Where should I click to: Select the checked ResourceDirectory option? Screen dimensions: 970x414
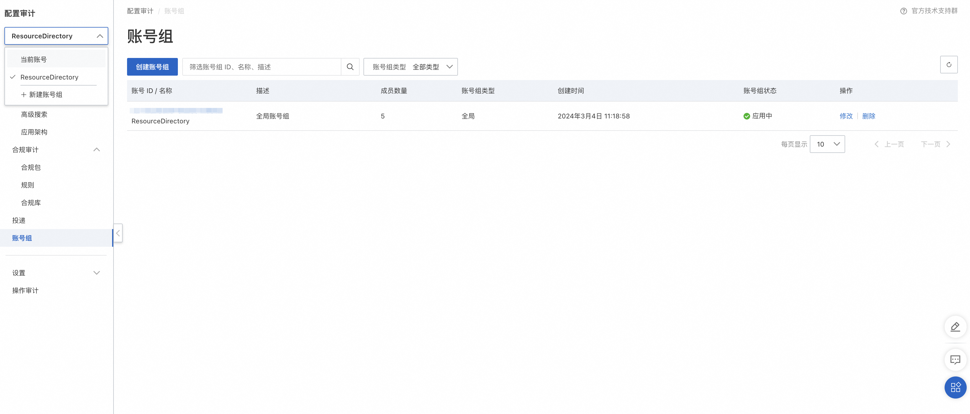pyautogui.click(x=49, y=77)
